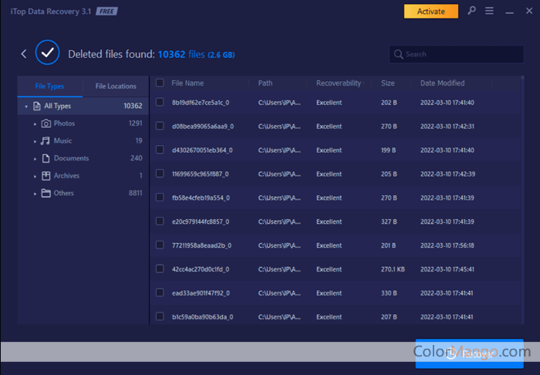Screen dimensions: 540x375
Task: Expand the Others category arrow
Action: (x=35, y=193)
